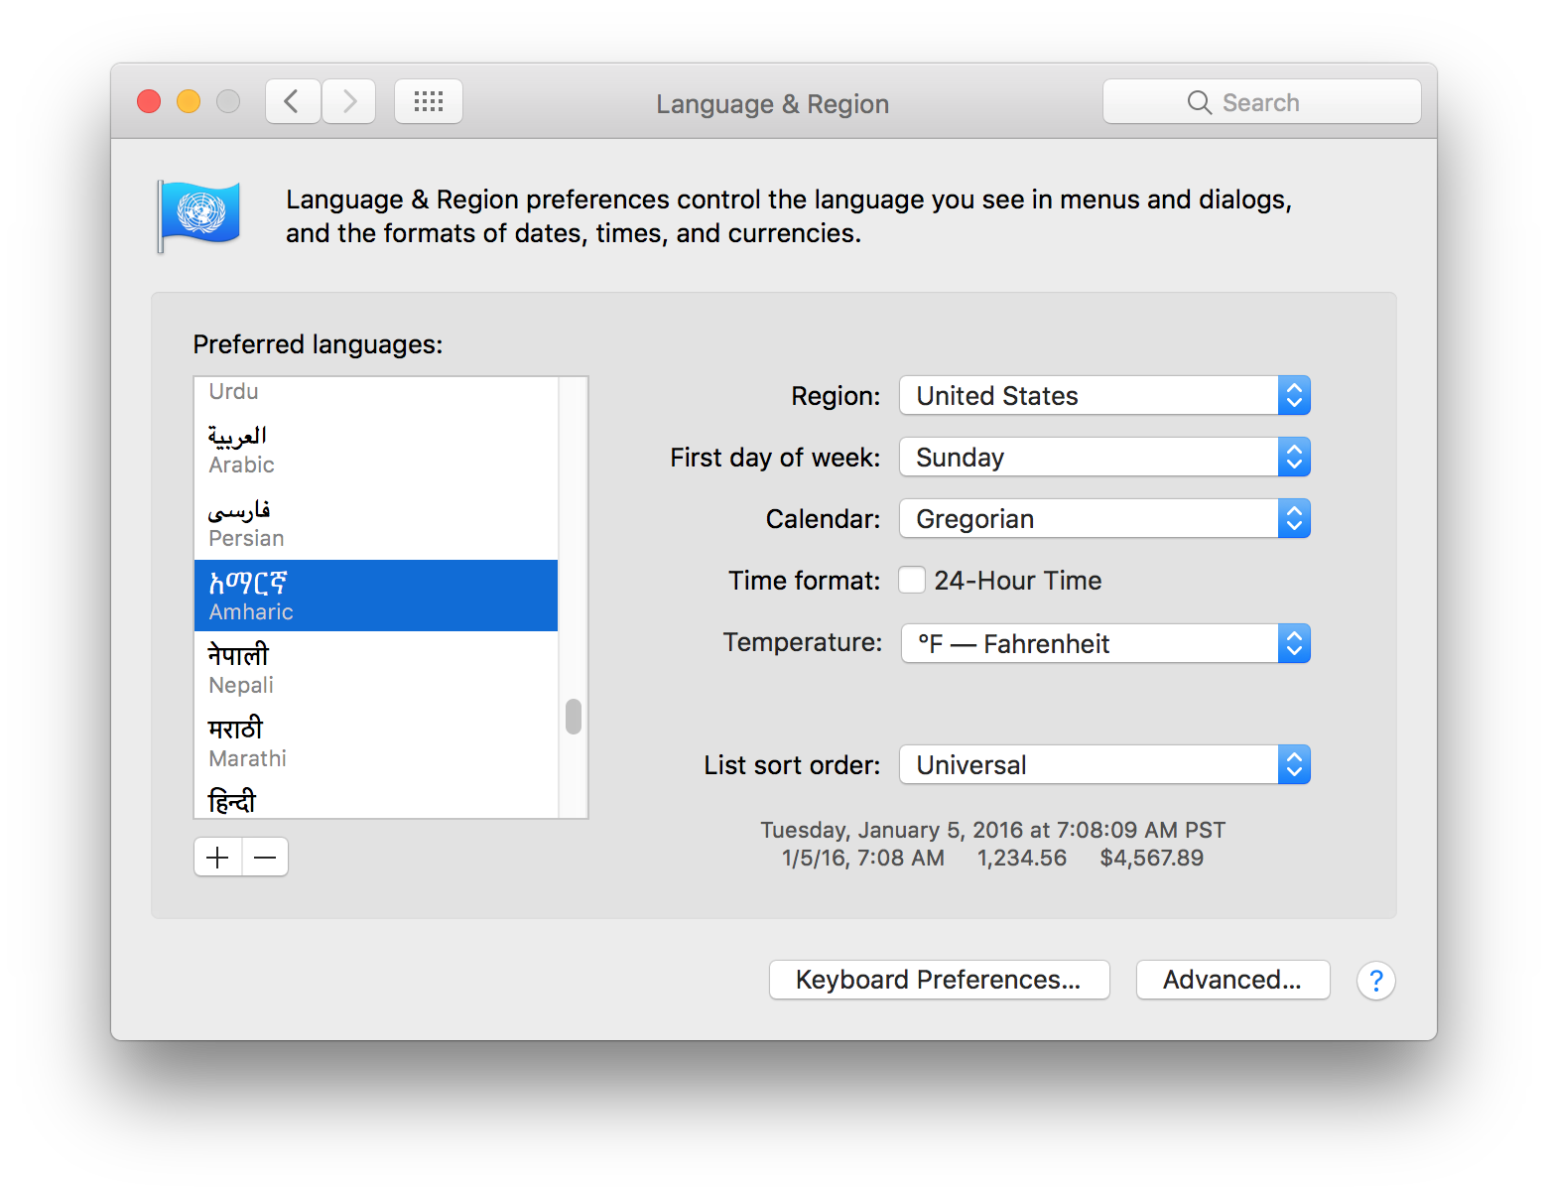Click the 'Temperature:' label
1548x1199 pixels.
click(802, 642)
